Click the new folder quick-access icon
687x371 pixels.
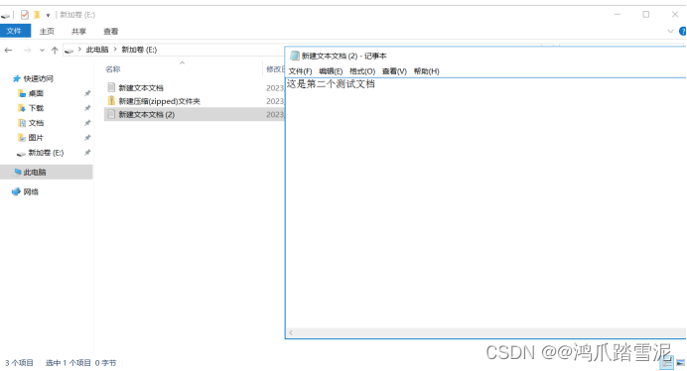(38, 15)
